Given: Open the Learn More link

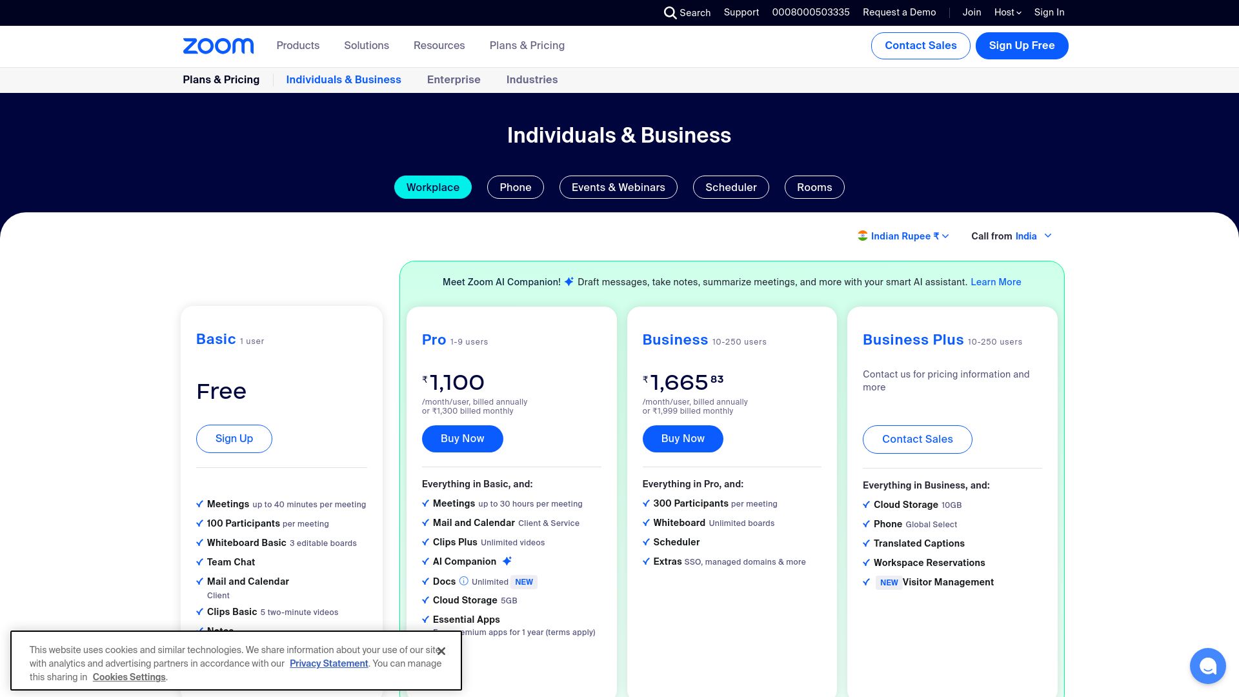Looking at the screenshot, I should coord(996,282).
